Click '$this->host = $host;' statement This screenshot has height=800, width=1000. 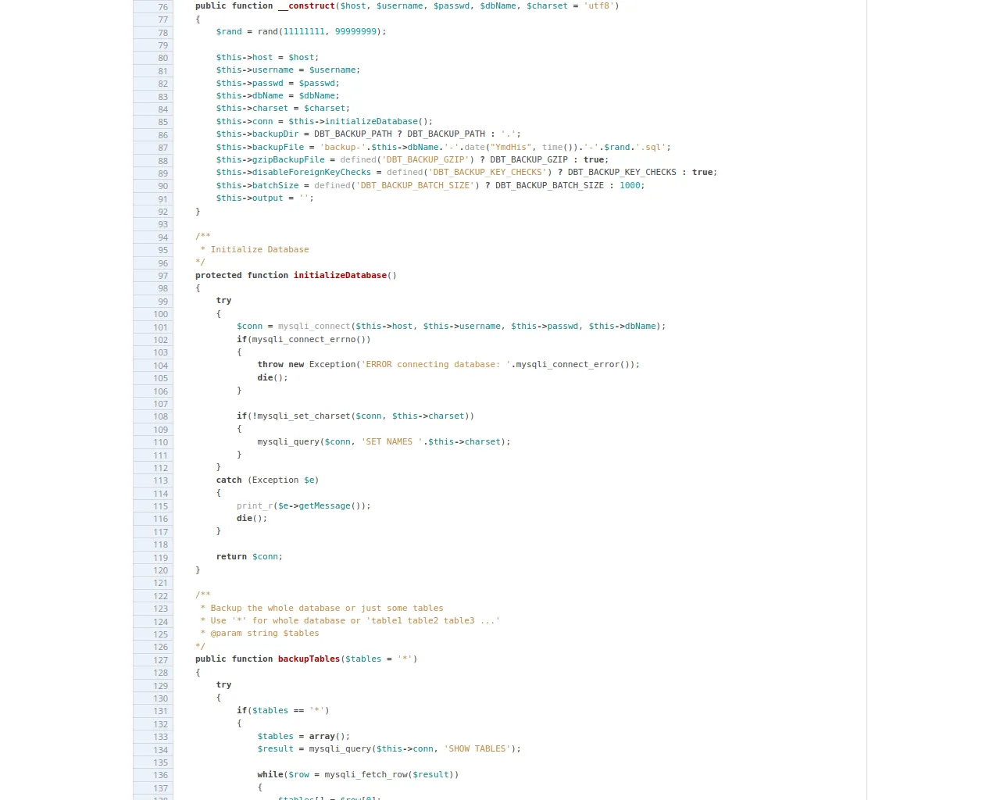pyautogui.click(x=267, y=58)
